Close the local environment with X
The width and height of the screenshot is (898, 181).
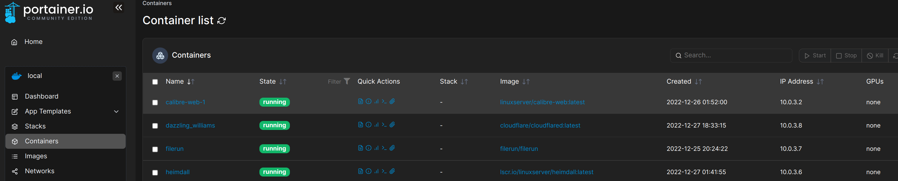point(117,76)
